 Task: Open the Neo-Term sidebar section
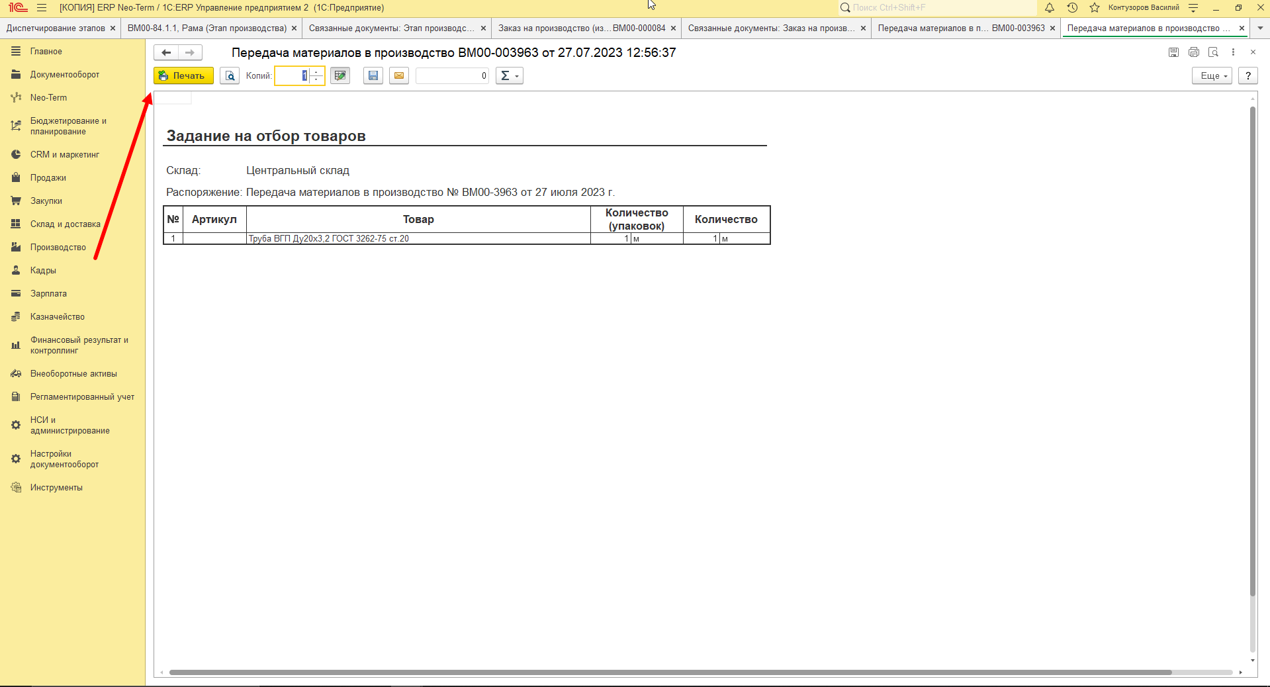point(48,97)
